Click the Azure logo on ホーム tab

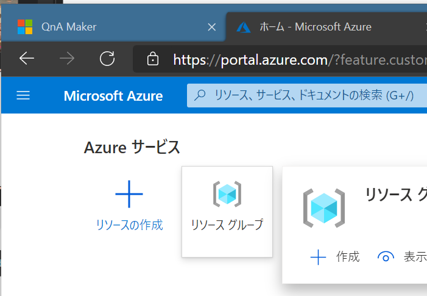244,27
